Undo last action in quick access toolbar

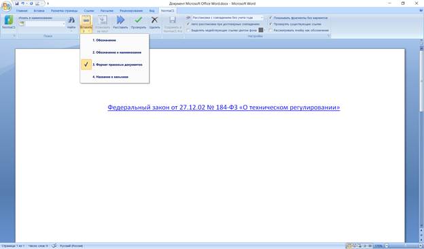[x=22, y=3]
